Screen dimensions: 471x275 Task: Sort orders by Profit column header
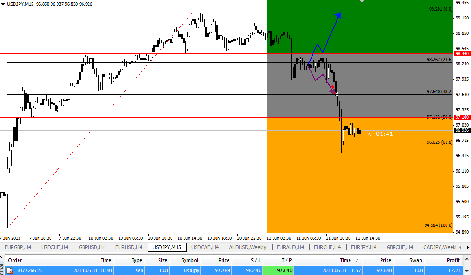pos(453,260)
